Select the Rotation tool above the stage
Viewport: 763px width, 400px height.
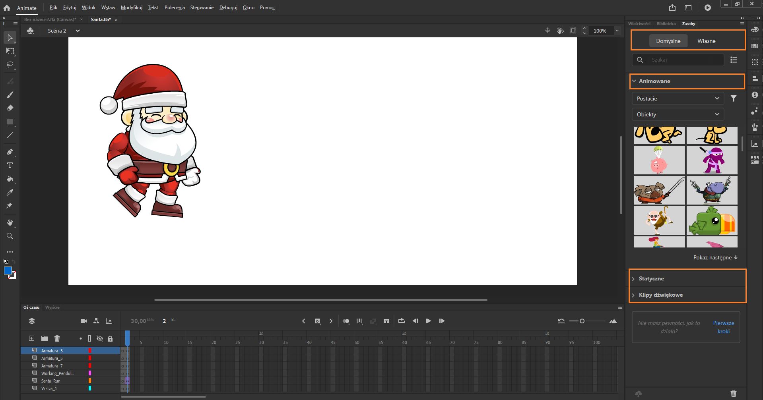560,31
